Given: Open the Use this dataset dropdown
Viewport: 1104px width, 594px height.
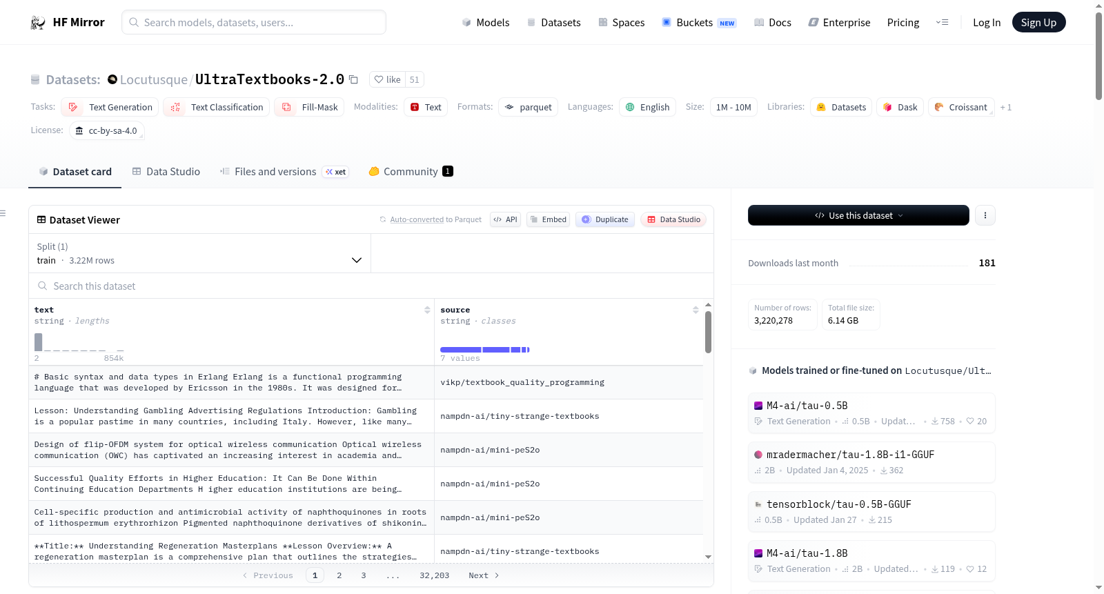Looking at the screenshot, I should click(x=858, y=215).
